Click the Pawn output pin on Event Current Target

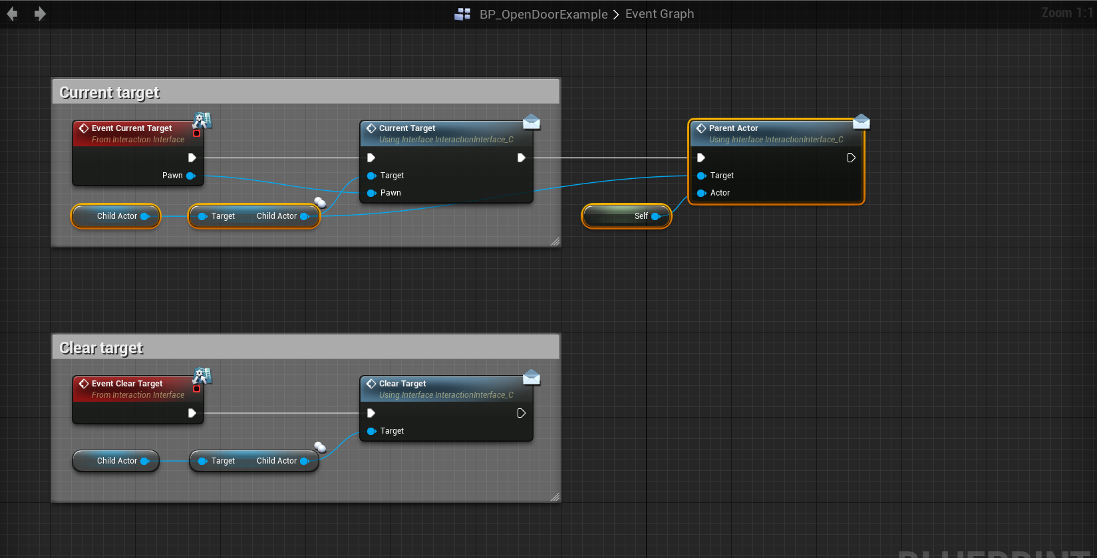pyautogui.click(x=191, y=176)
